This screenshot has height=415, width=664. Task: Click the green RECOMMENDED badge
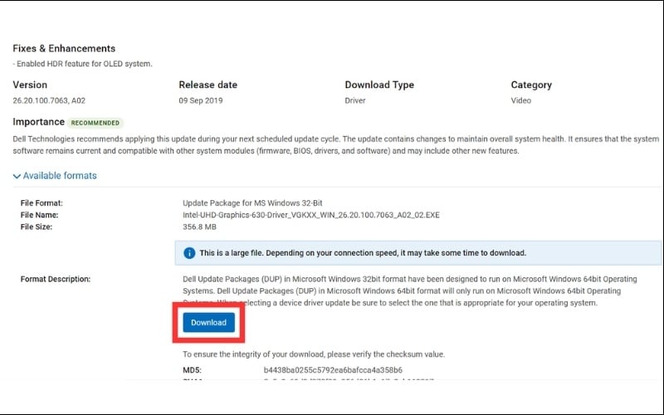[95, 123]
